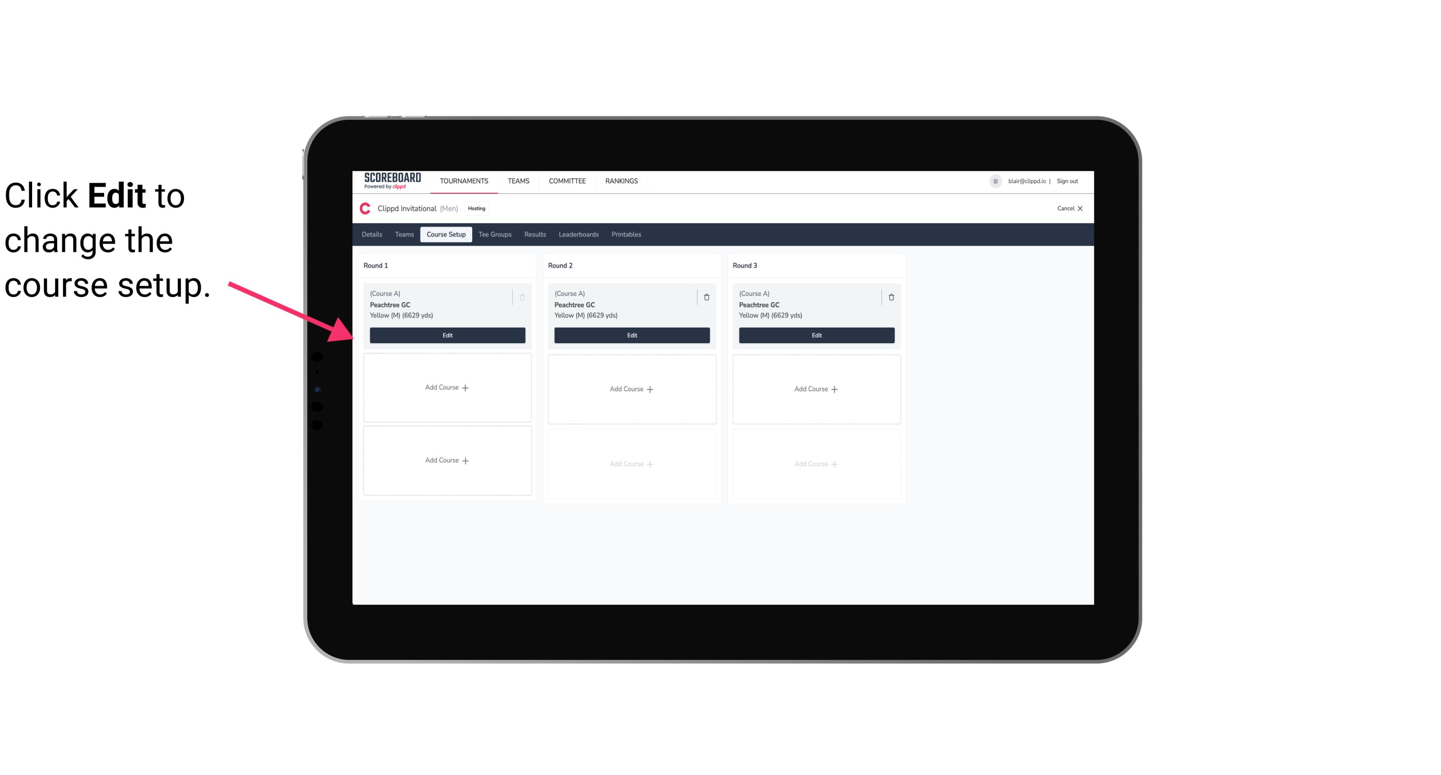
Task: Click the delete icon for Round 1 course
Action: [x=523, y=297]
